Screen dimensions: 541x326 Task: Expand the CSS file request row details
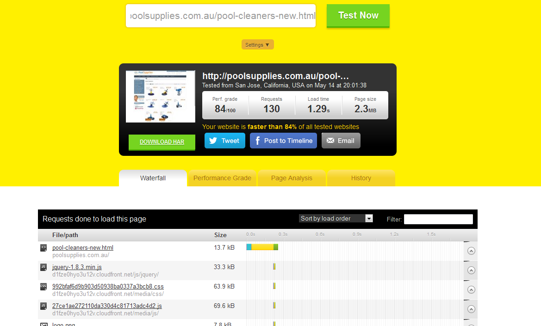pyautogui.click(x=471, y=290)
